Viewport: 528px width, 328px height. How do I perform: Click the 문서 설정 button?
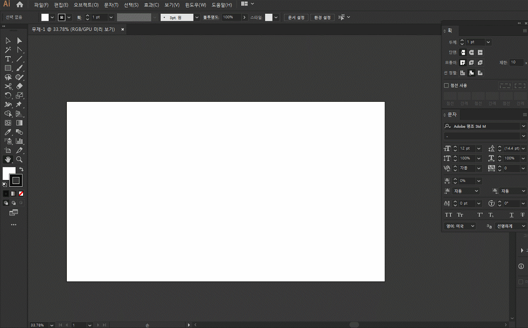(x=296, y=17)
